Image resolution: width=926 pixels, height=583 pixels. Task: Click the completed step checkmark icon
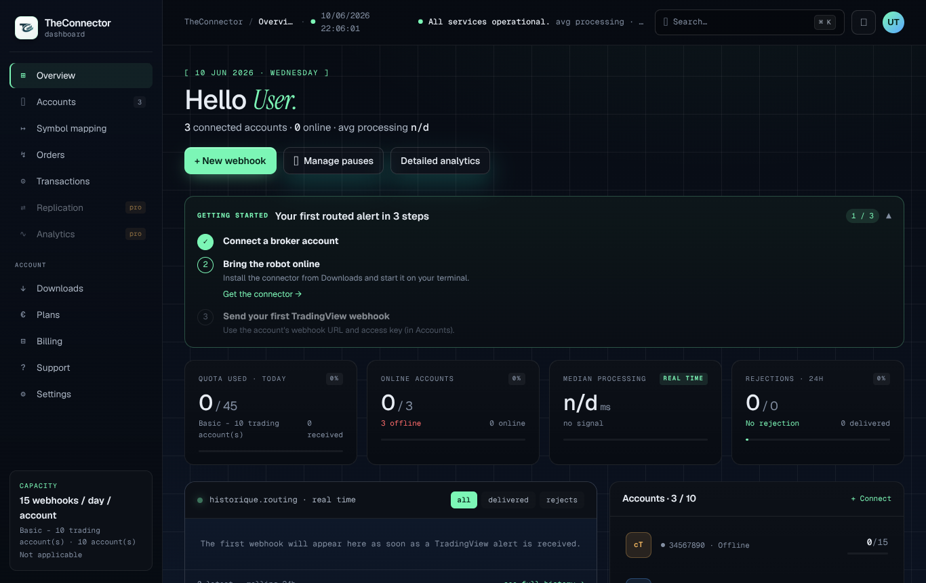pos(205,241)
